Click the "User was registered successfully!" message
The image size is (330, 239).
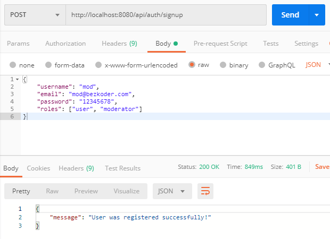pyautogui.click(x=150, y=217)
